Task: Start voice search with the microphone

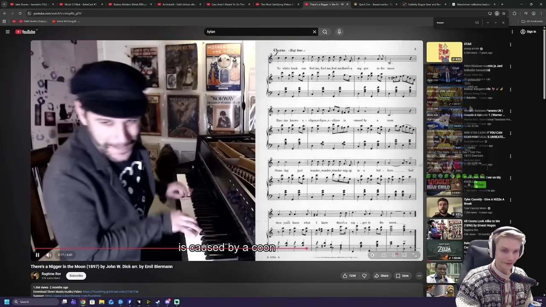Action: (x=339, y=32)
